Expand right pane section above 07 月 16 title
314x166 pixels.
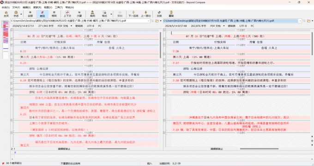tap(164, 30)
